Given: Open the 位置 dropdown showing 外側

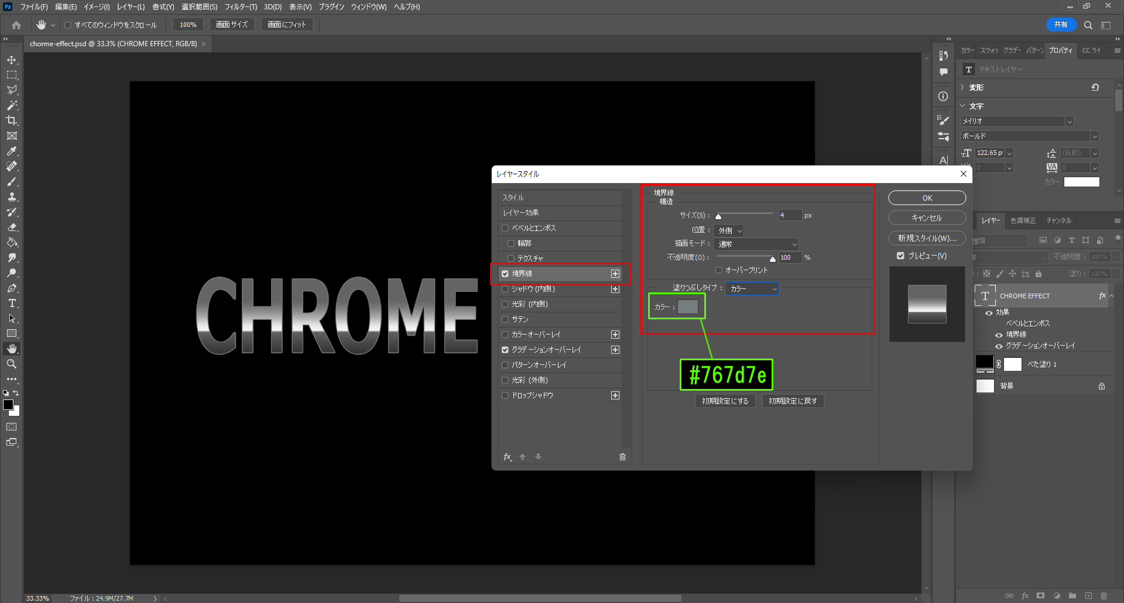Looking at the screenshot, I should [x=729, y=230].
